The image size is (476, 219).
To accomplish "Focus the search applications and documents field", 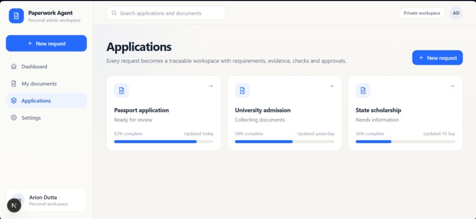I will coord(166,14).
